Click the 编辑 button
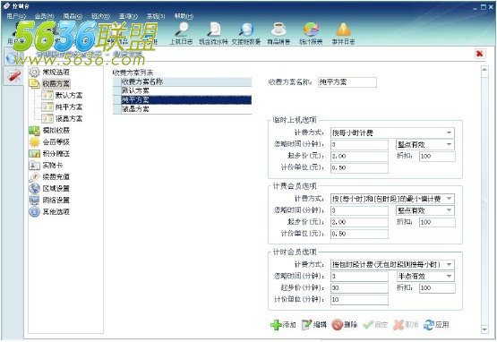The image size is (497, 342). 314,325
